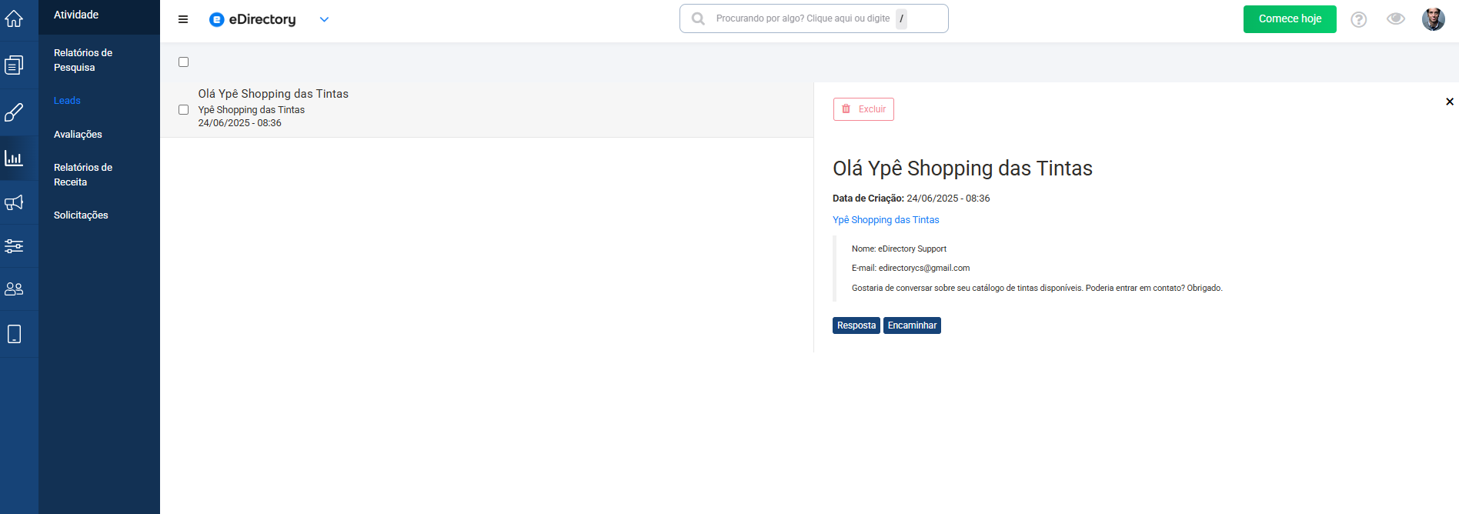Open the promotion megaphone sidebar icon
1459x514 pixels.
coord(14,202)
